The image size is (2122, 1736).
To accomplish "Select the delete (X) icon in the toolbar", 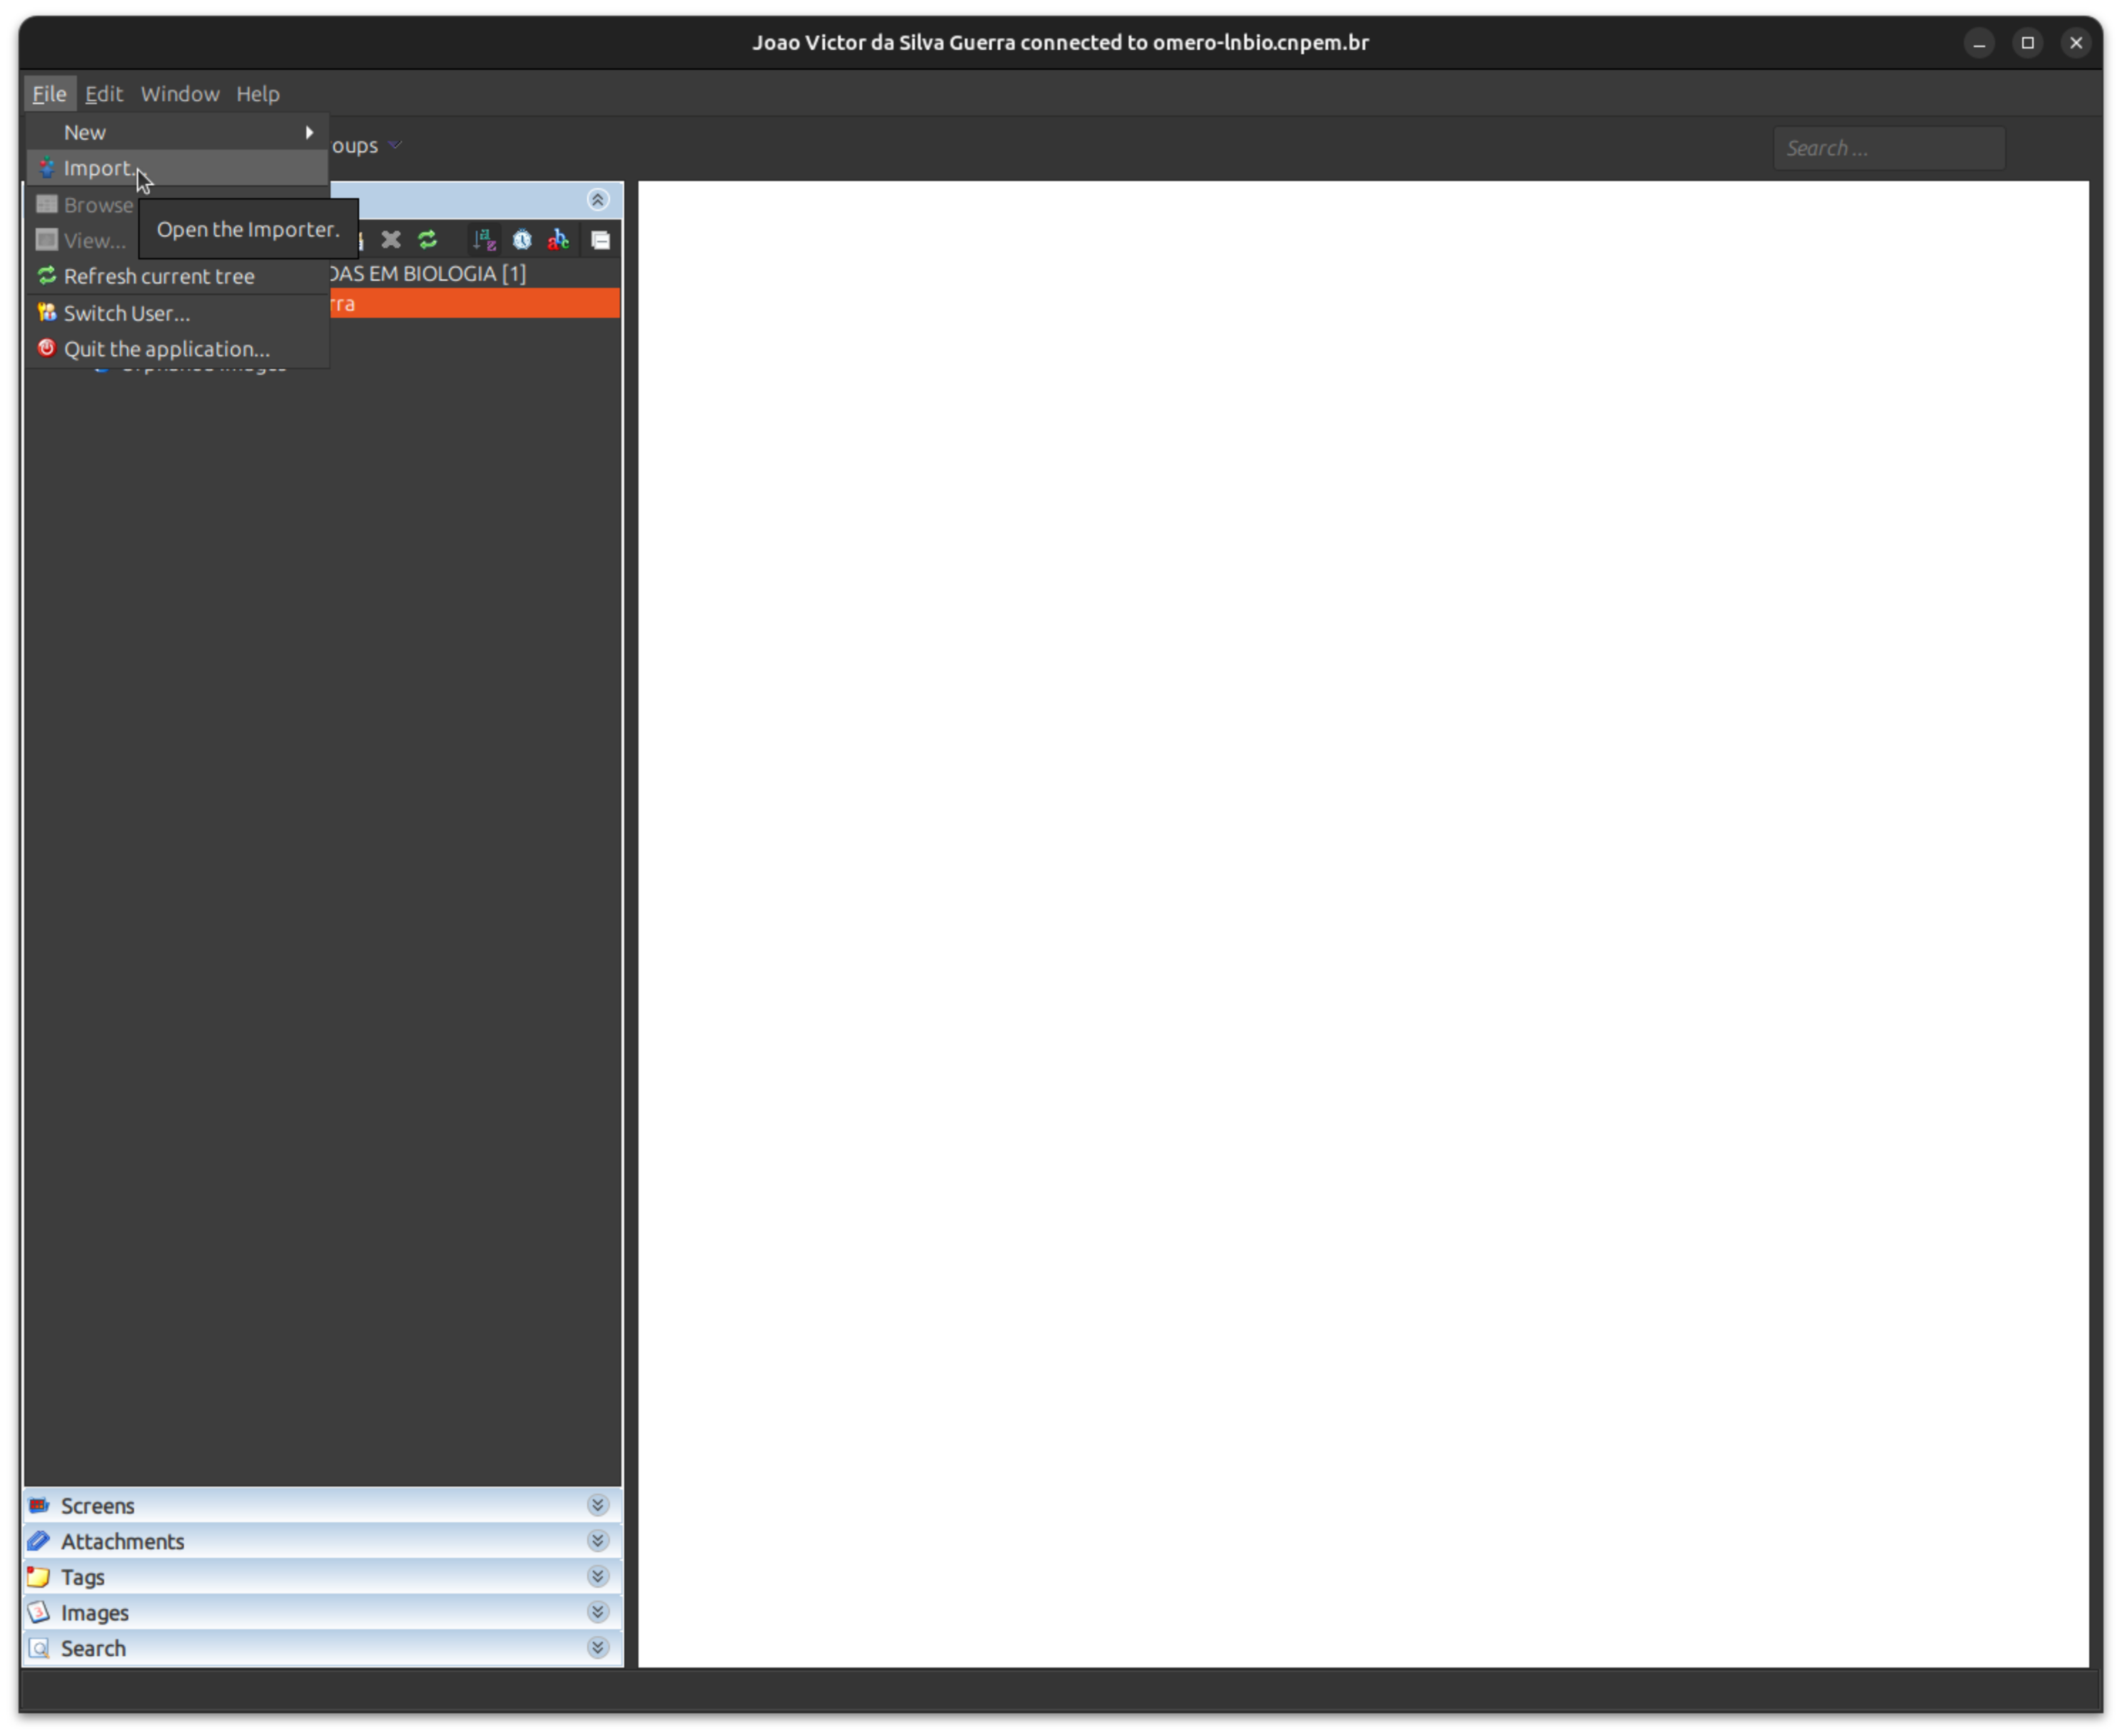I will 390,240.
